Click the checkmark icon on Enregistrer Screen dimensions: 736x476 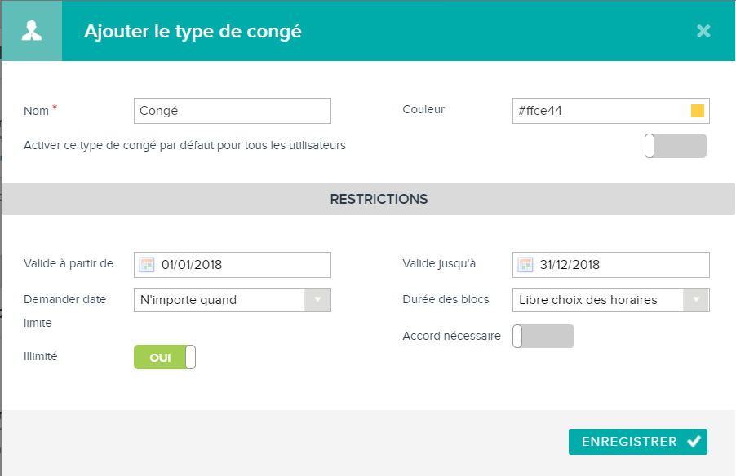(694, 441)
